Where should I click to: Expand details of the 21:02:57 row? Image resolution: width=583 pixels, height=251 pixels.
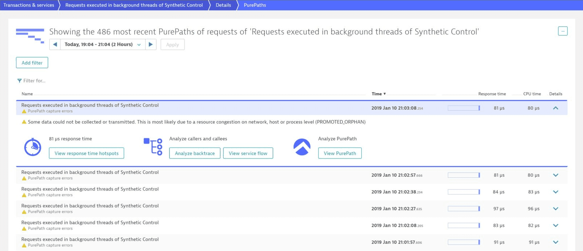556,175
